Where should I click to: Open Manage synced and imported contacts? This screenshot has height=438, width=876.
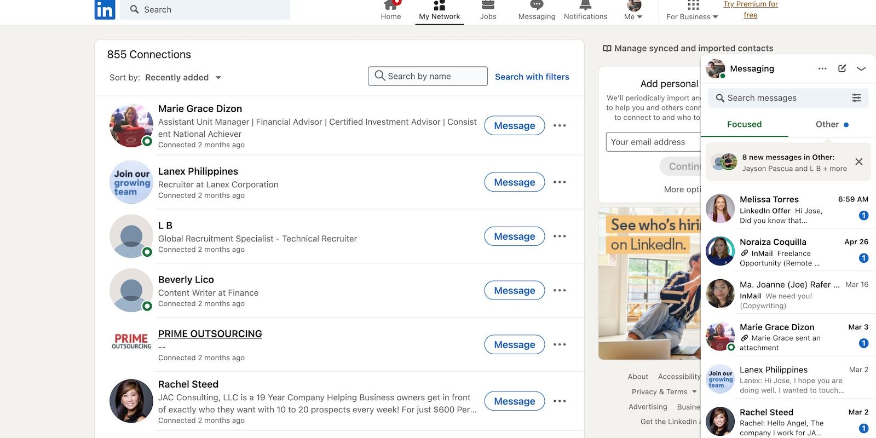click(x=694, y=48)
